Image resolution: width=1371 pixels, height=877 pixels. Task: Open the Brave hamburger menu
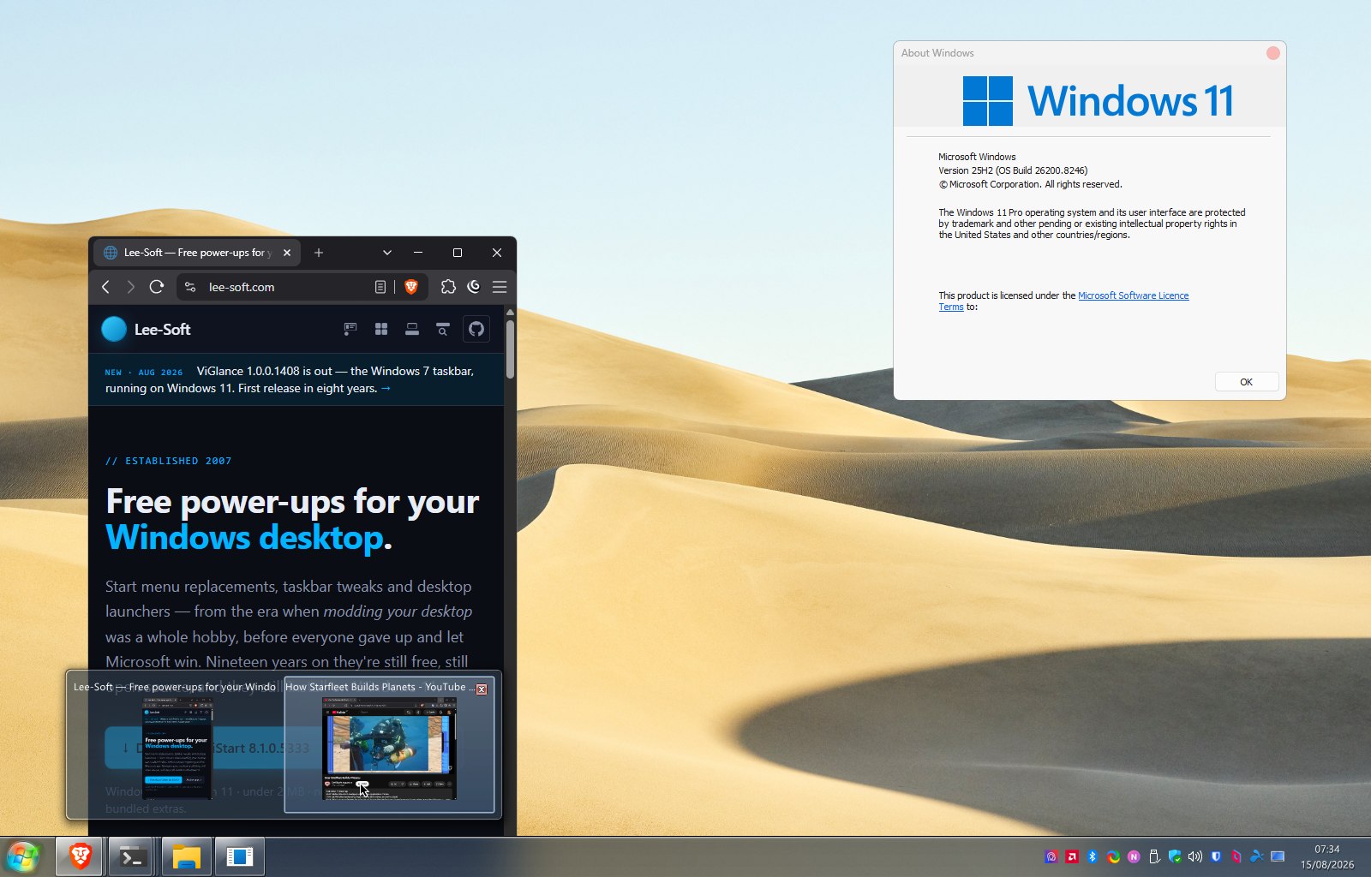tap(500, 287)
